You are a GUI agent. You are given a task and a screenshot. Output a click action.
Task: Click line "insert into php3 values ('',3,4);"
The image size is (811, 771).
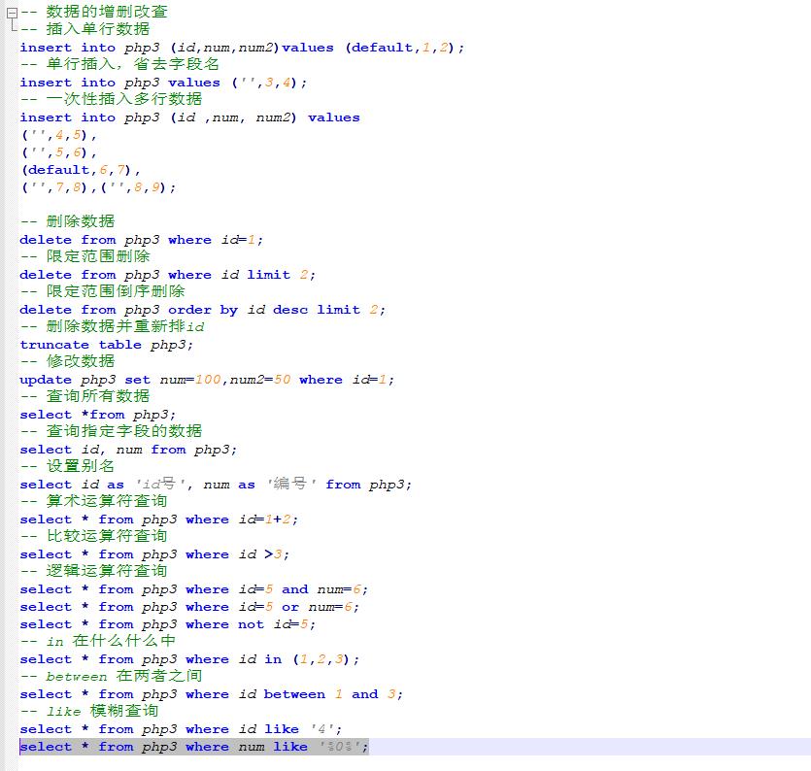coord(163,83)
